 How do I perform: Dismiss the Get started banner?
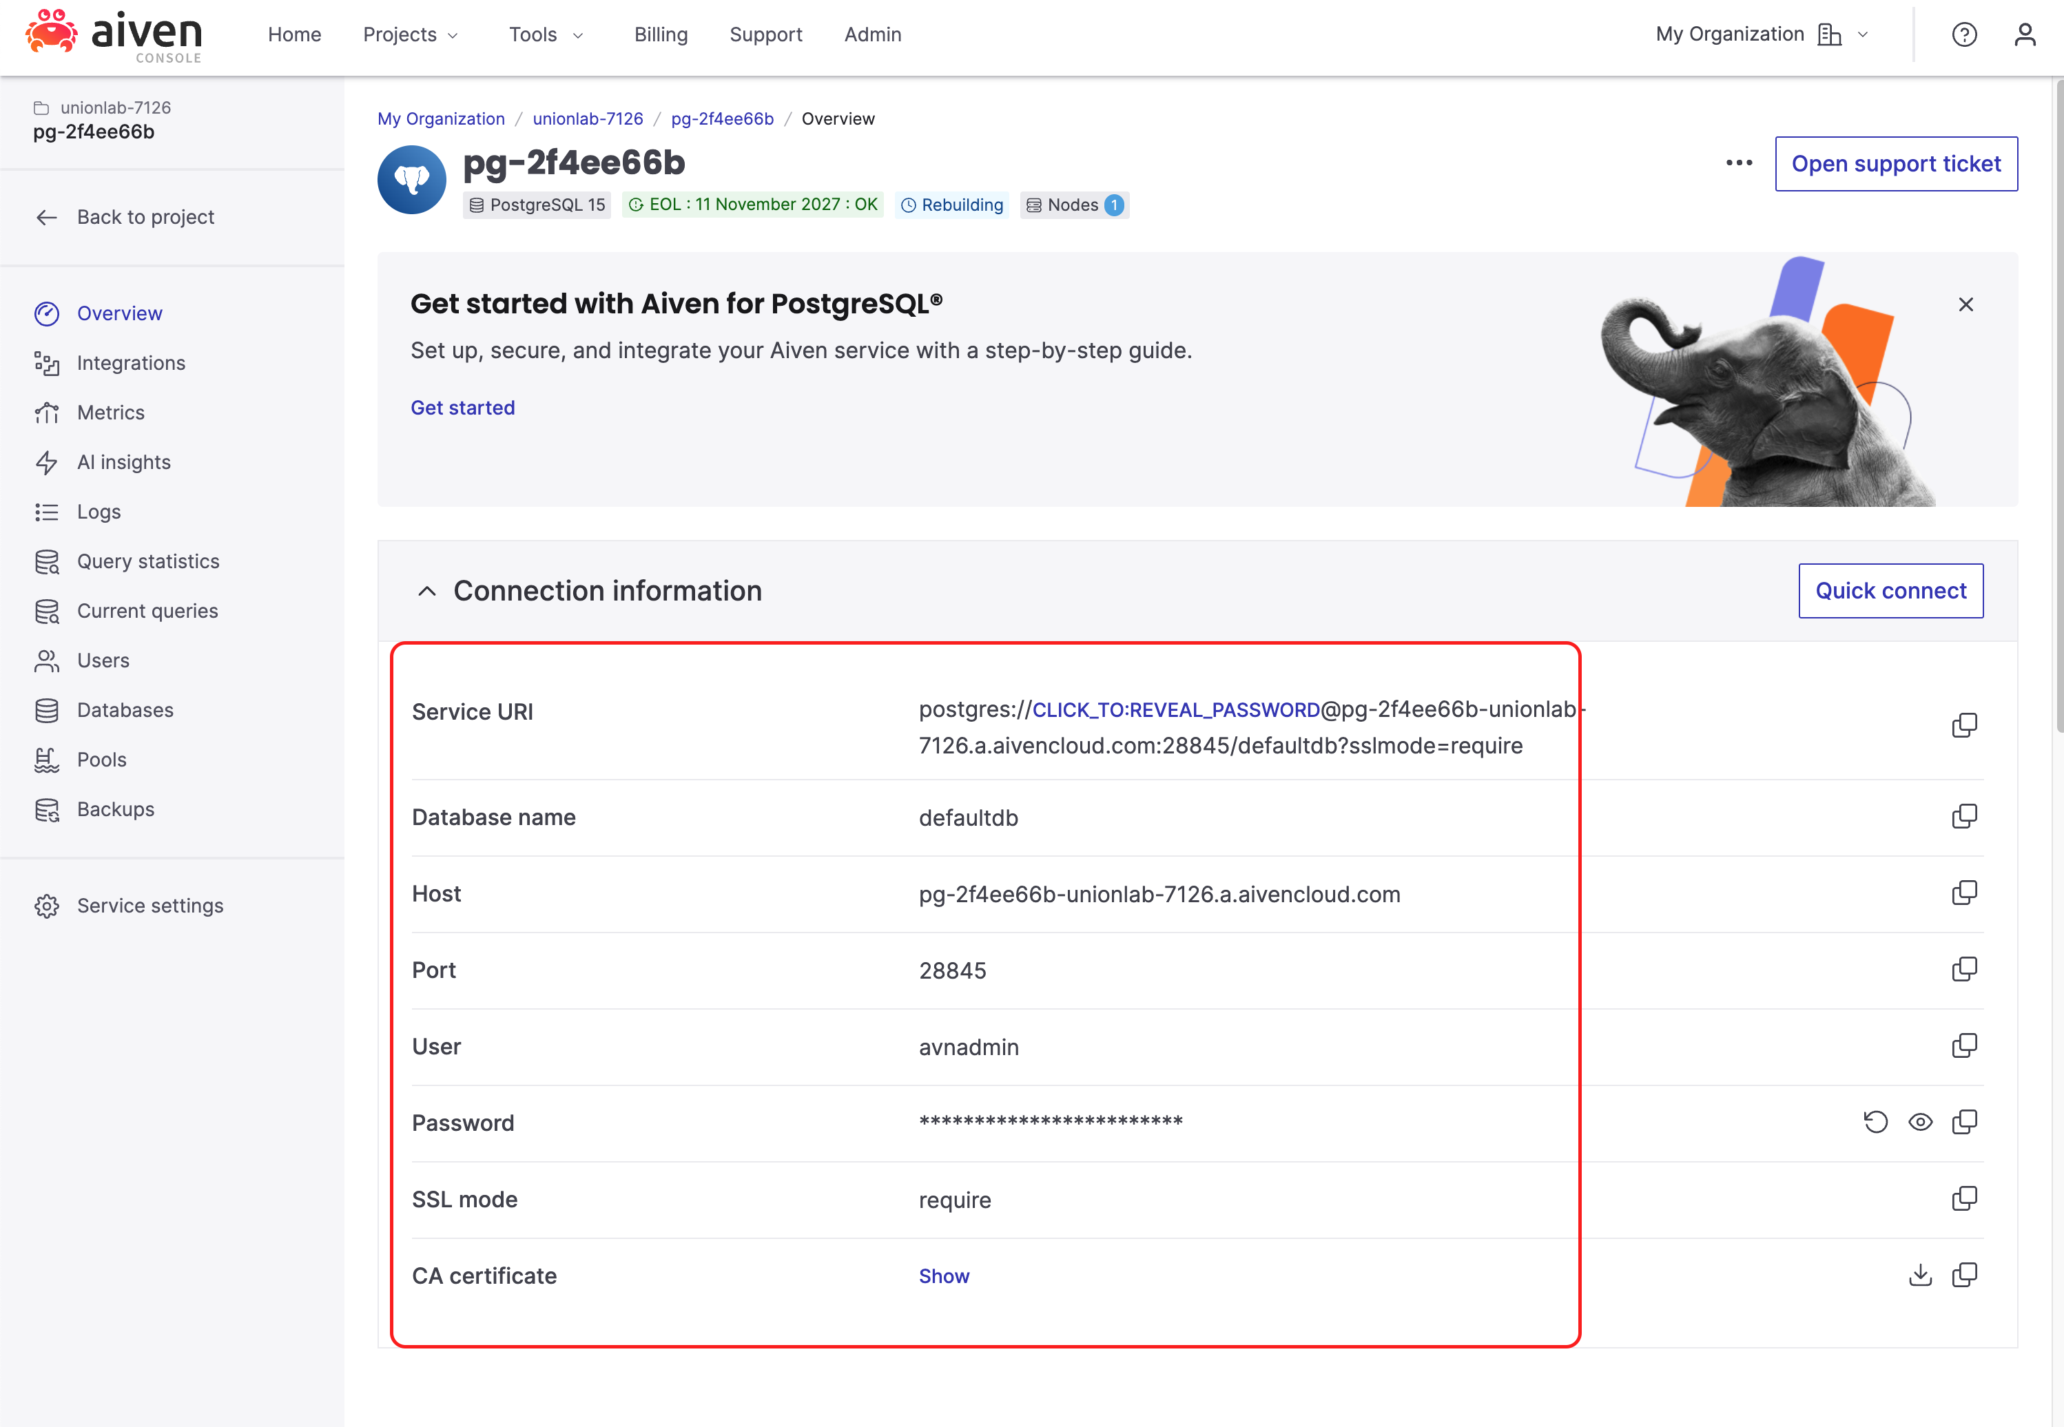pyautogui.click(x=1965, y=304)
